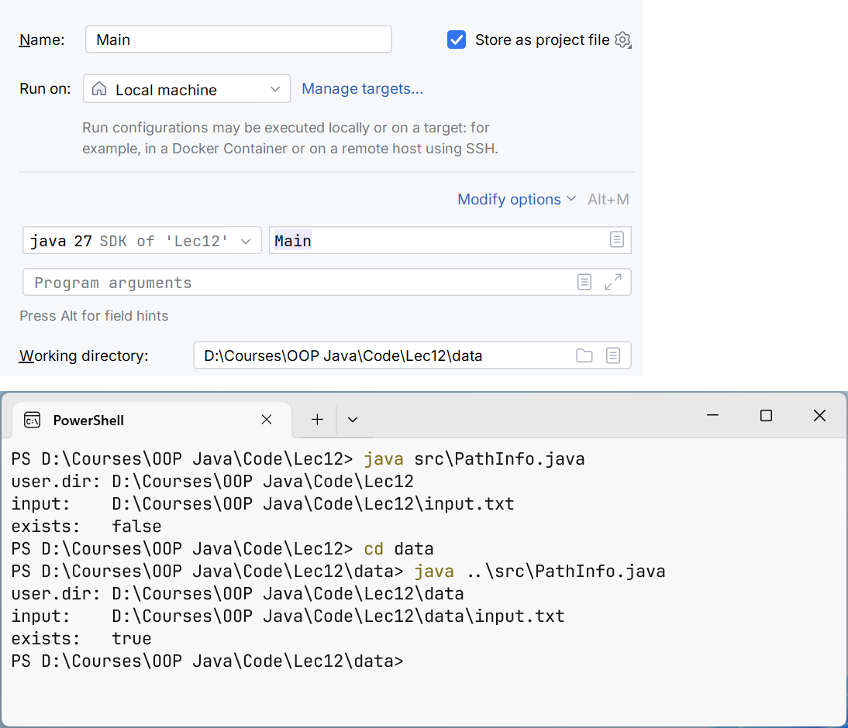Select the PowerShell tab
This screenshot has height=728, width=848.
[151, 420]
